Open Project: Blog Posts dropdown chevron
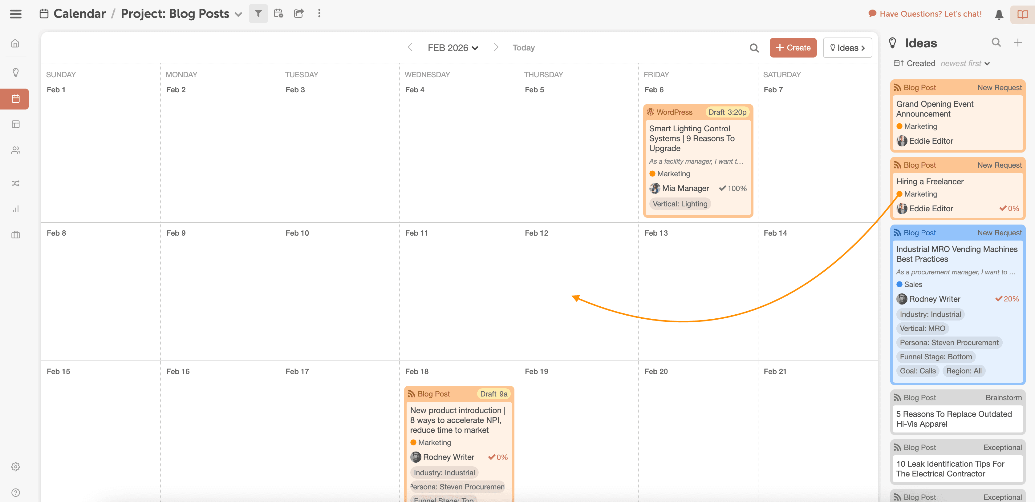This screenshot has height=502, width=1035. 238,14
